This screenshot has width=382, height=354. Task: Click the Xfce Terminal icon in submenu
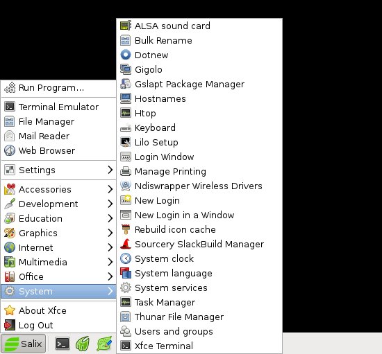click(x=126, y=346)
